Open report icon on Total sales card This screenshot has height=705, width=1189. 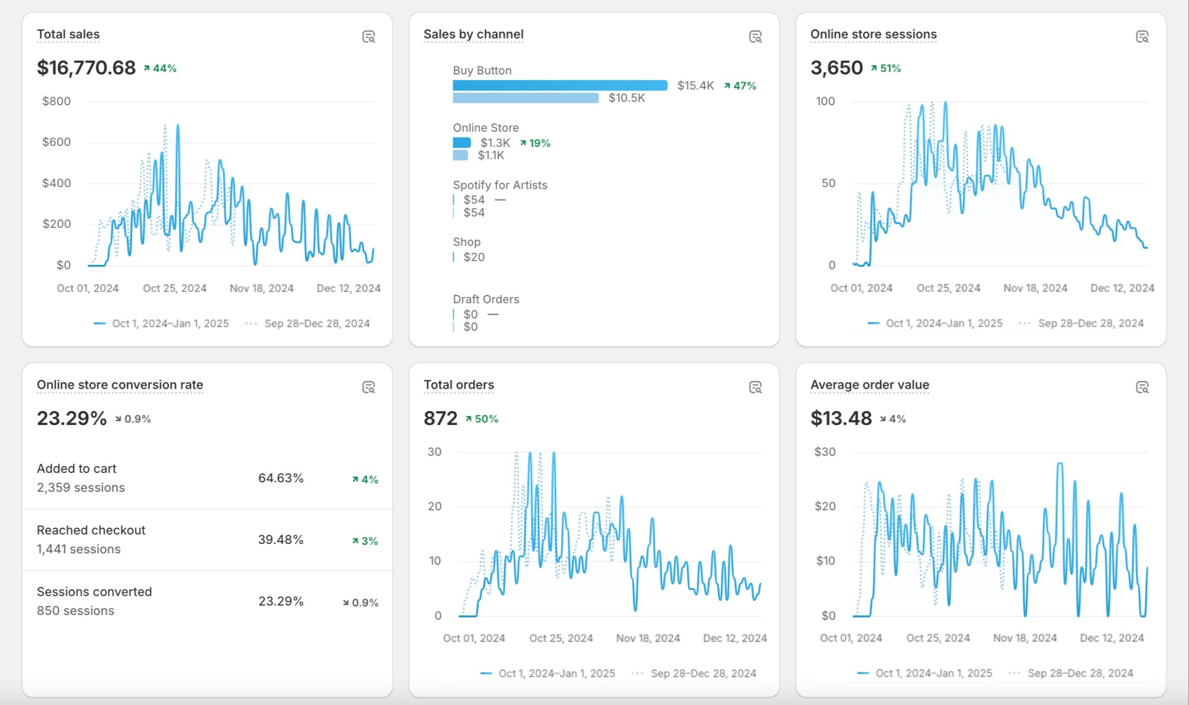[368, 37]
